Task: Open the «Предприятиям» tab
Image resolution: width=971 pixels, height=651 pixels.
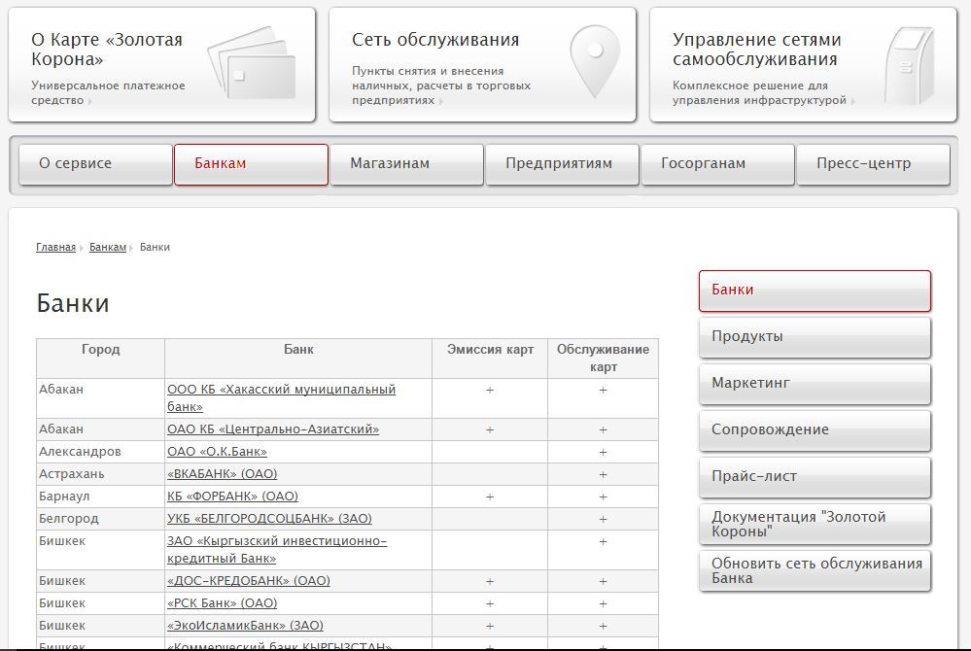Action: tap(562, 164)
